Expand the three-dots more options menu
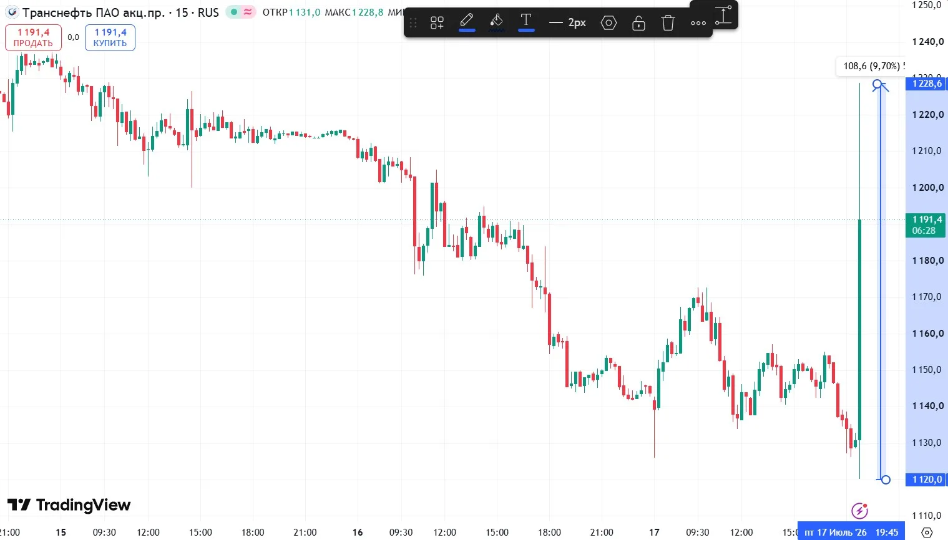This screenshot has height=540, width=948. pyautogui.click(x=698, y=23)
